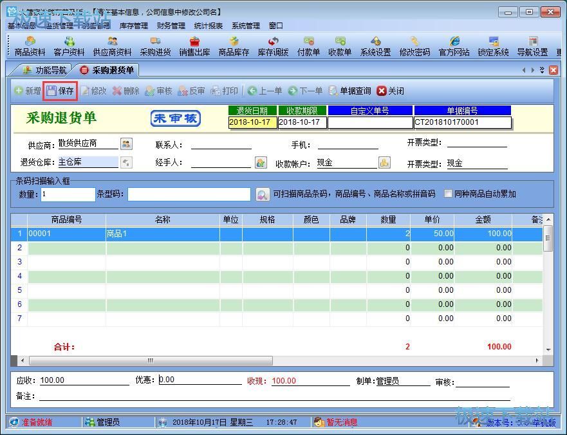Click 锁定系统 toolbar icon

(493, 46)
